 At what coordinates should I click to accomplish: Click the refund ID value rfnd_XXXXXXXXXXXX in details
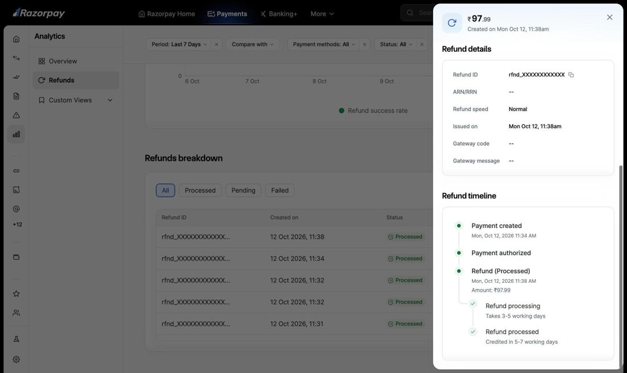(x=536, y=75)
